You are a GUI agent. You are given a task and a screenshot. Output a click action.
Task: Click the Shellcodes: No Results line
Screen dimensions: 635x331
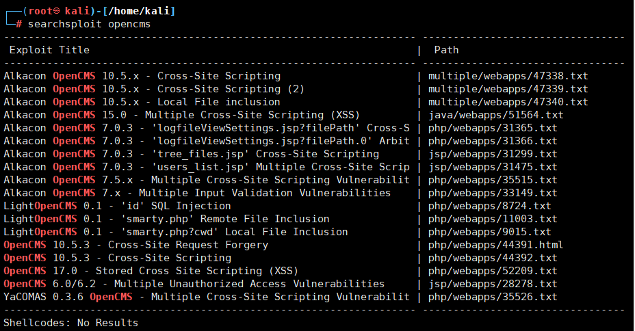coord(70,323)
